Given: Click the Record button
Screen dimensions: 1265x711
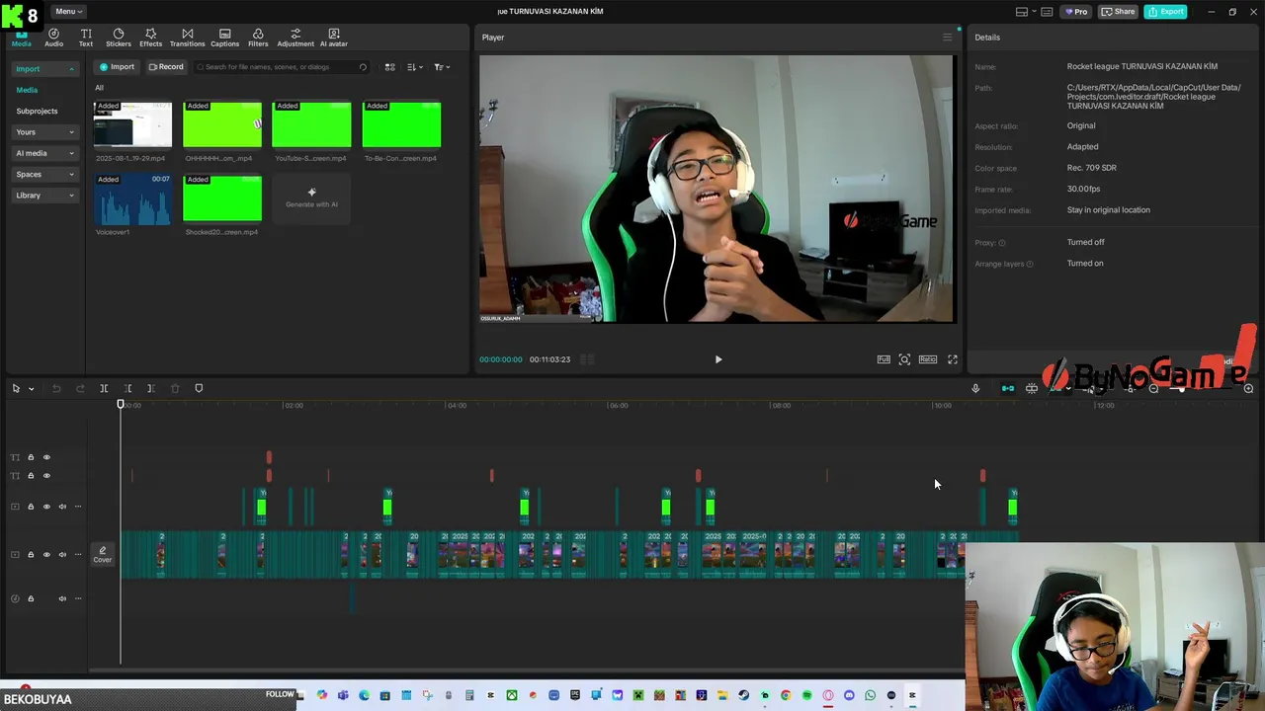Looking at the screenshot, I should tap(166, 67).
